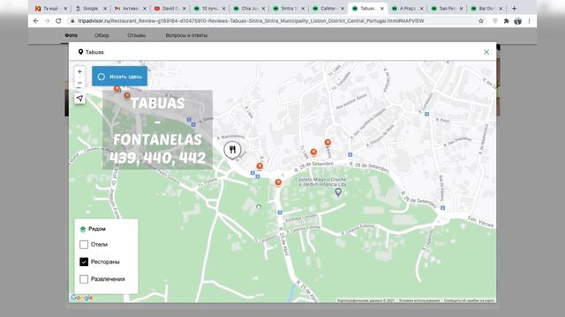Viewport: 565px width, 317px height.
Task: Go back with browser back arrow
Action: (x=35, y=21)
